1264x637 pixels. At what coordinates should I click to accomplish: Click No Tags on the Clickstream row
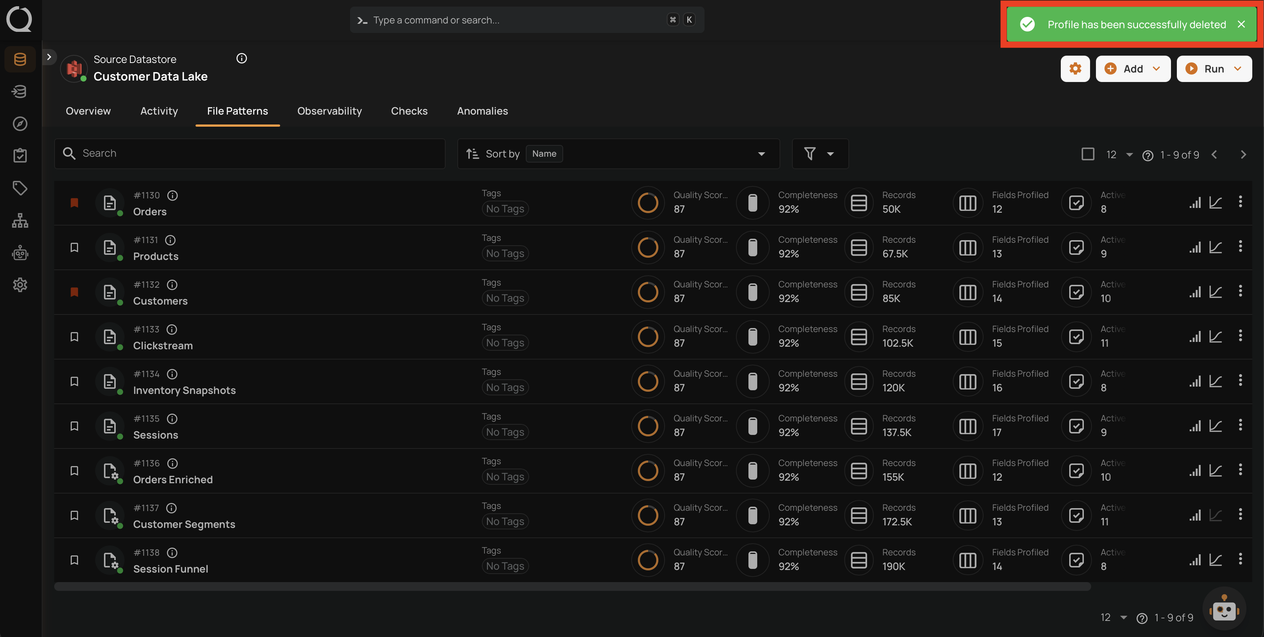tap(505, 343)
